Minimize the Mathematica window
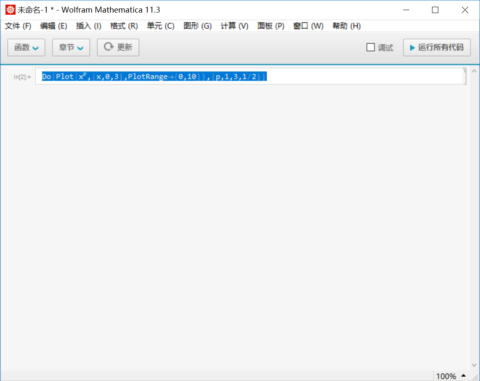This screenshot has height=381, width=480. pyautogui.click(x=406, y=10)
